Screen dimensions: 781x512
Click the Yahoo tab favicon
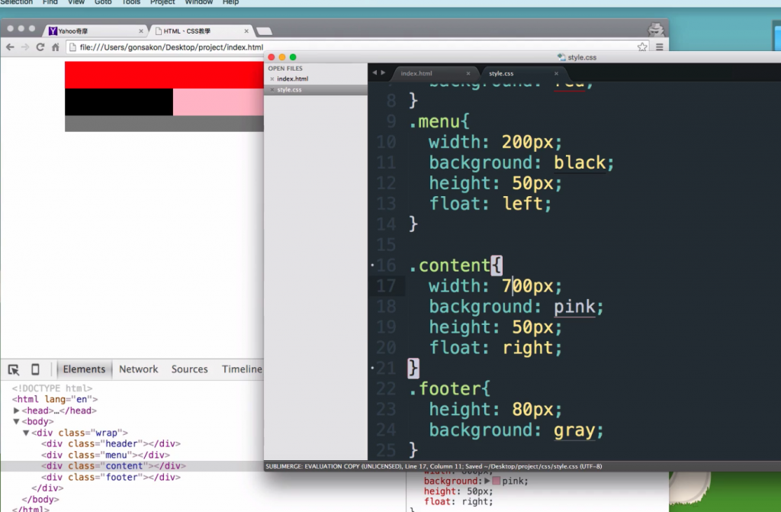(x=53, y=31)
